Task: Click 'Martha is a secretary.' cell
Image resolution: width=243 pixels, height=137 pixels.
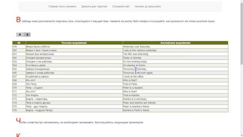Action: (175, 99)
